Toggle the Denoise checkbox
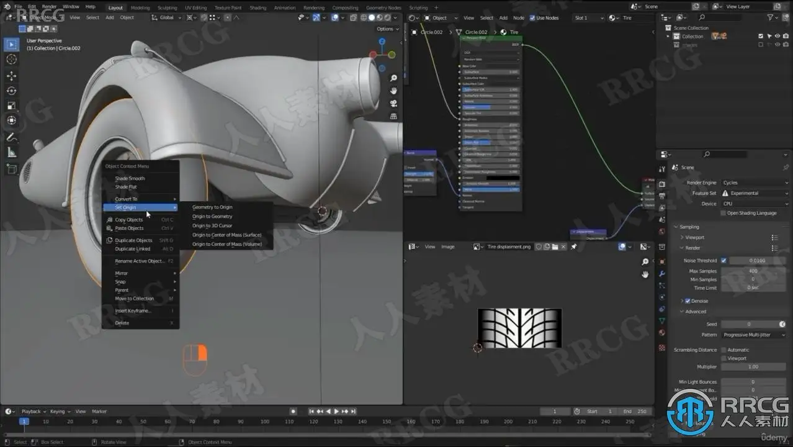The width and height of the screenshot is (793, 447). point(688,300)
